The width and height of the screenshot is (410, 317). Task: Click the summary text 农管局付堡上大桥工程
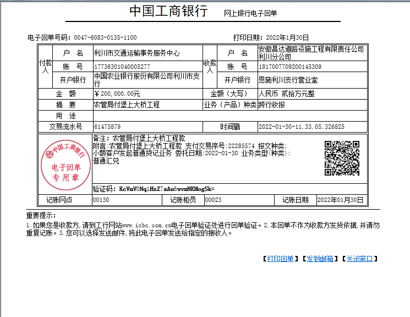127,105
